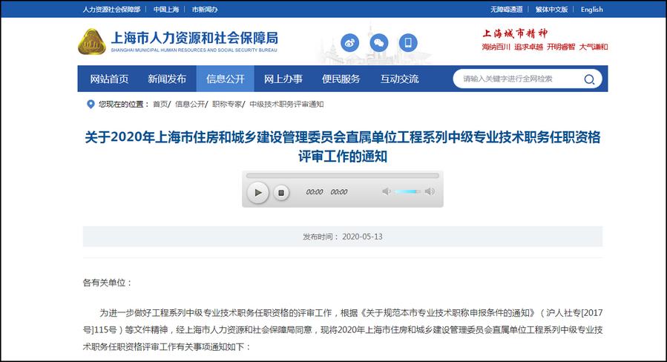667x362 pixels.
Task: Stop the audio playback
Action: [281, 193]
